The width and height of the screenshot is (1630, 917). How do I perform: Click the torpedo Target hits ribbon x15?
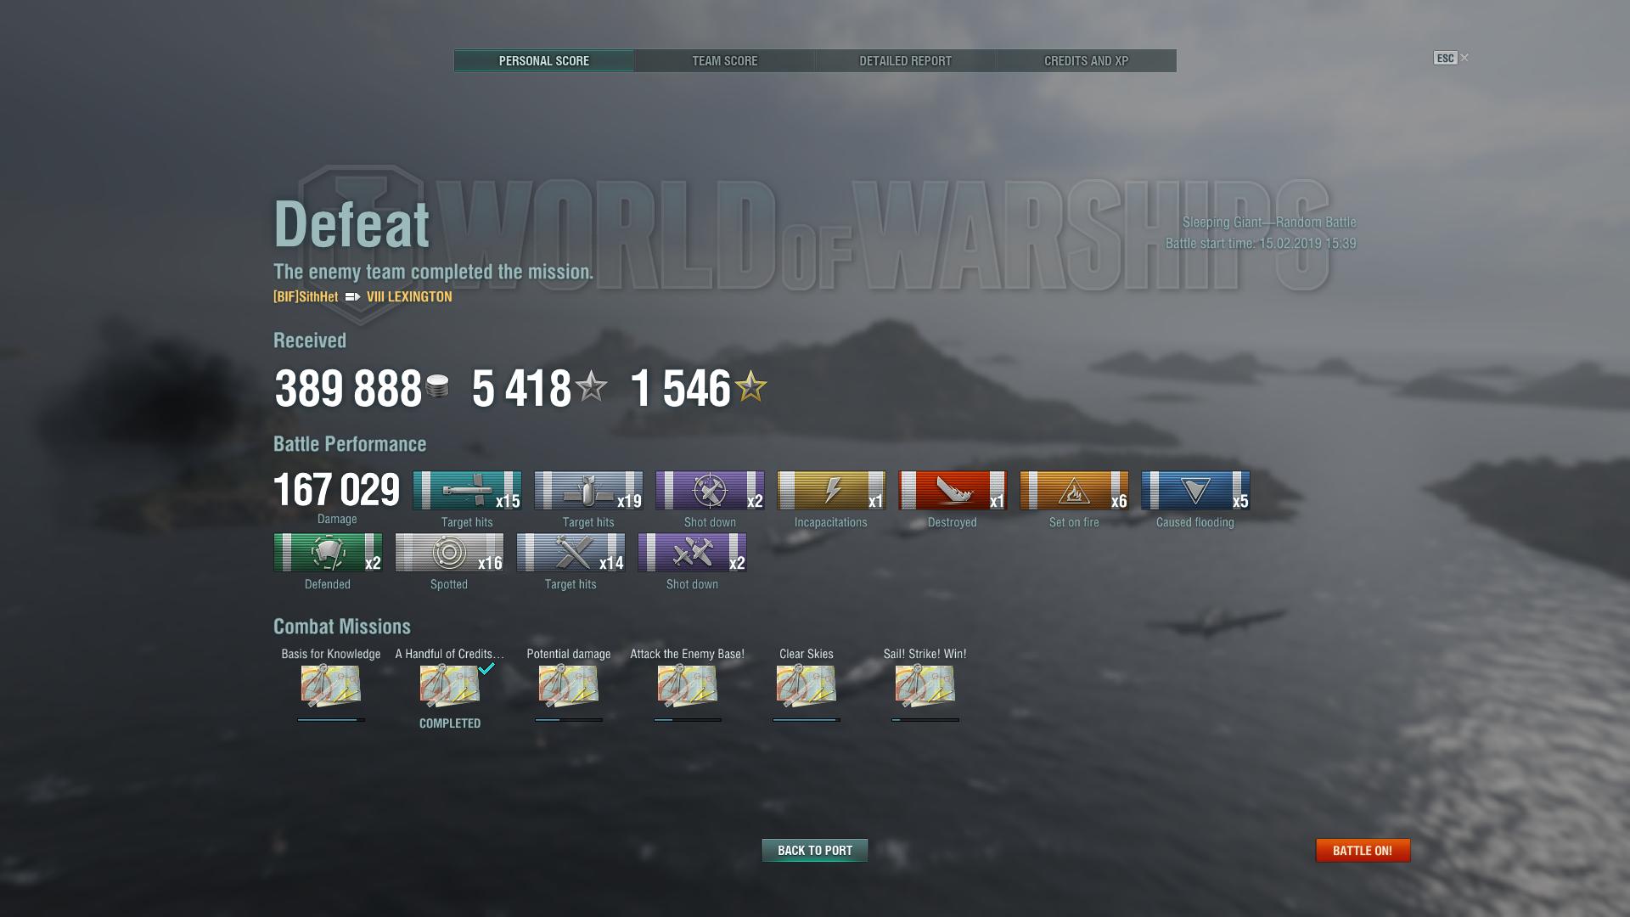[467, 491]
